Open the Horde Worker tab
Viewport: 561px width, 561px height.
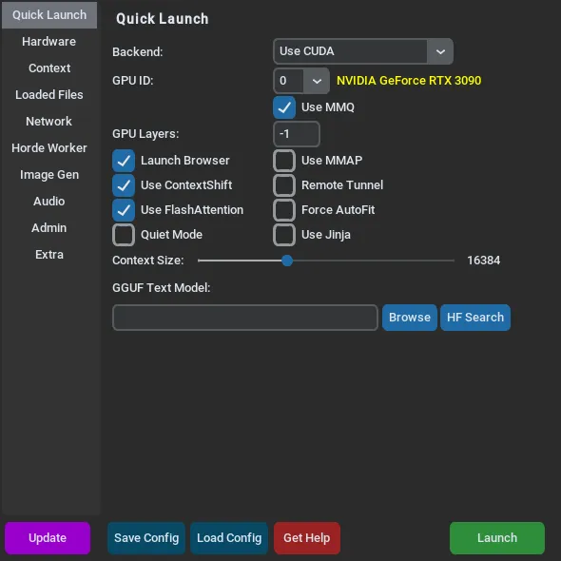click(49, 147)
